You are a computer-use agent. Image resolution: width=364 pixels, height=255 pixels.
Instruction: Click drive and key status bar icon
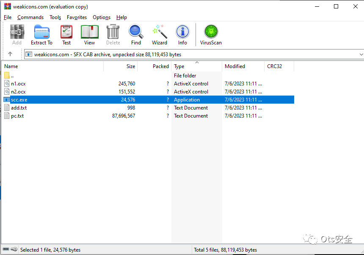coord(9,250)
